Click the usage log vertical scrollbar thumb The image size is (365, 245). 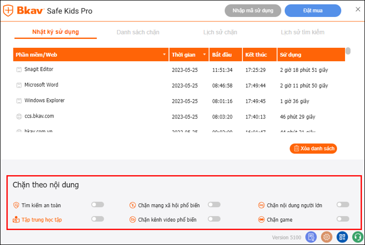tap(348, 51)
